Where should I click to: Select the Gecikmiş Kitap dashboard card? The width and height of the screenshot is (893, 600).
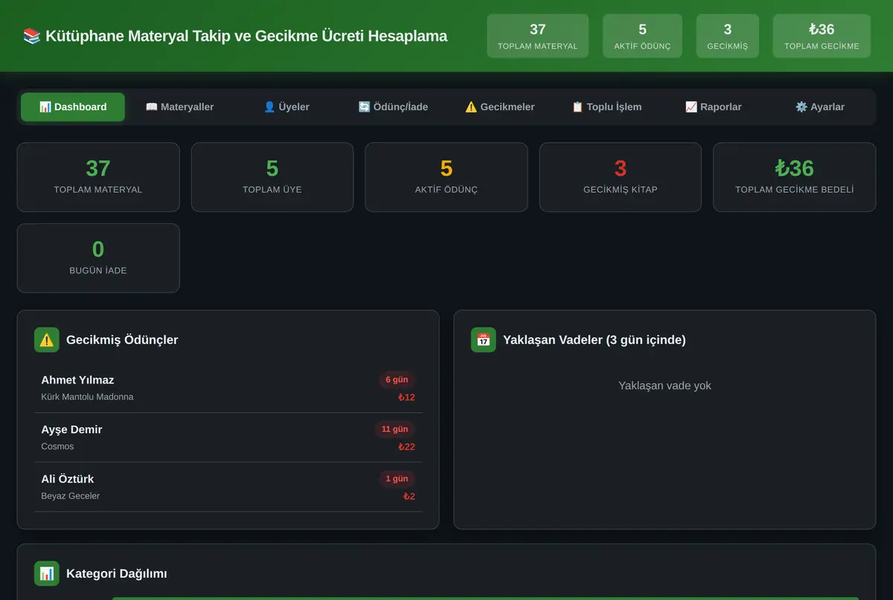click(621, 177)
